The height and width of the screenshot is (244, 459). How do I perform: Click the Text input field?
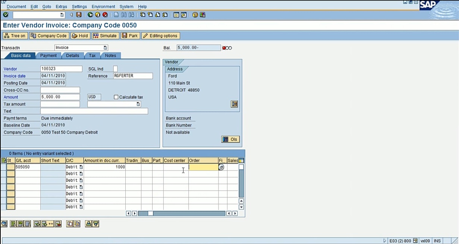(x=94, y=111)
